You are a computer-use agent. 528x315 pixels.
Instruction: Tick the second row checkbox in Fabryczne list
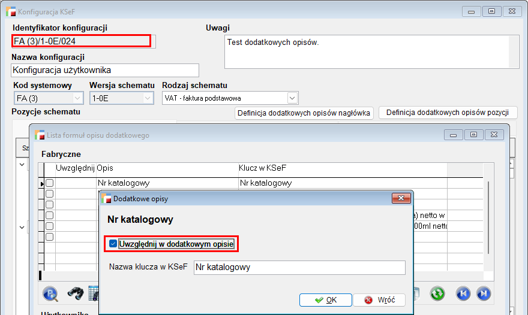tap(50, 194)
